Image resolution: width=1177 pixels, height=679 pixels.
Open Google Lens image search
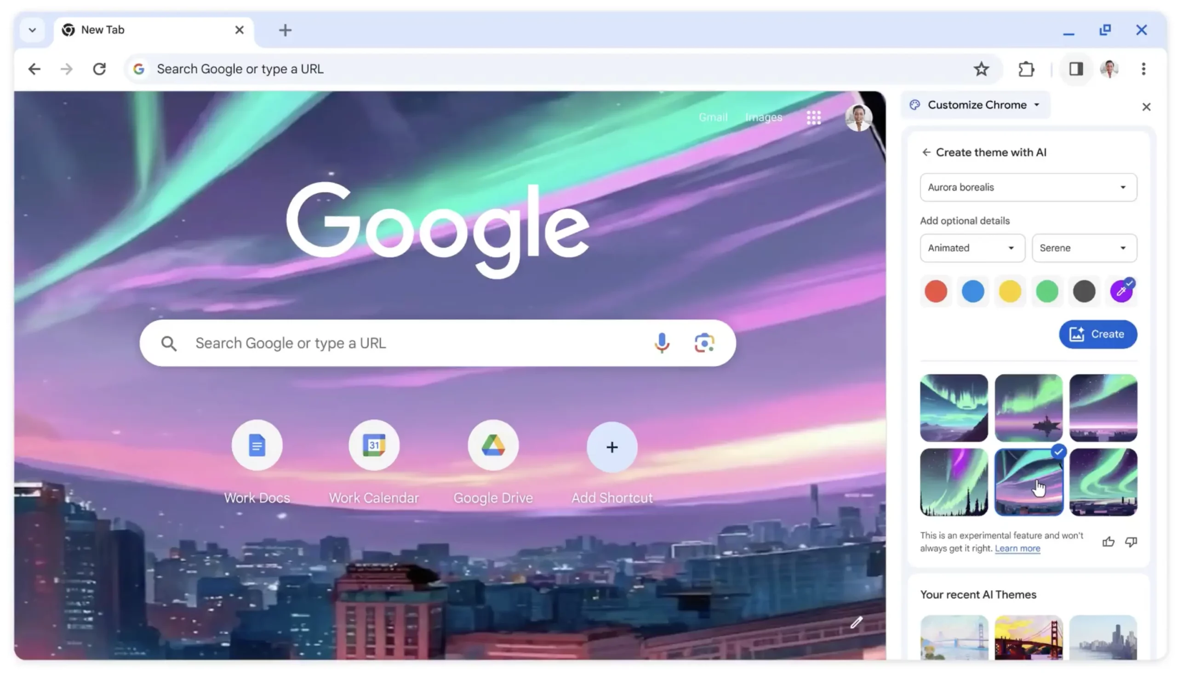[x=704, y=343]
